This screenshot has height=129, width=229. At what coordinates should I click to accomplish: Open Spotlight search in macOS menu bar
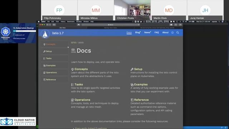coord(219,21)
